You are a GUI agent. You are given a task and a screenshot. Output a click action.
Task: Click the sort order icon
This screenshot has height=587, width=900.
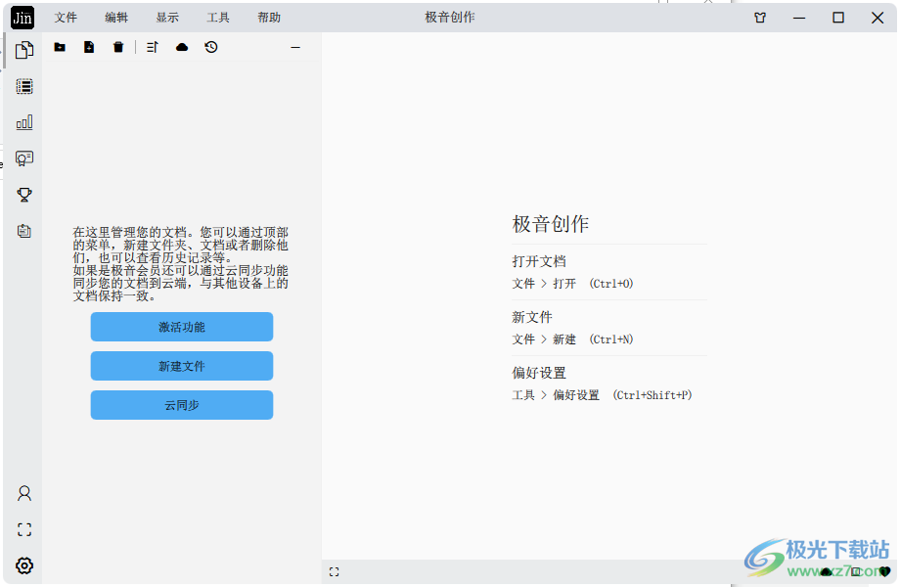(152, 47)
